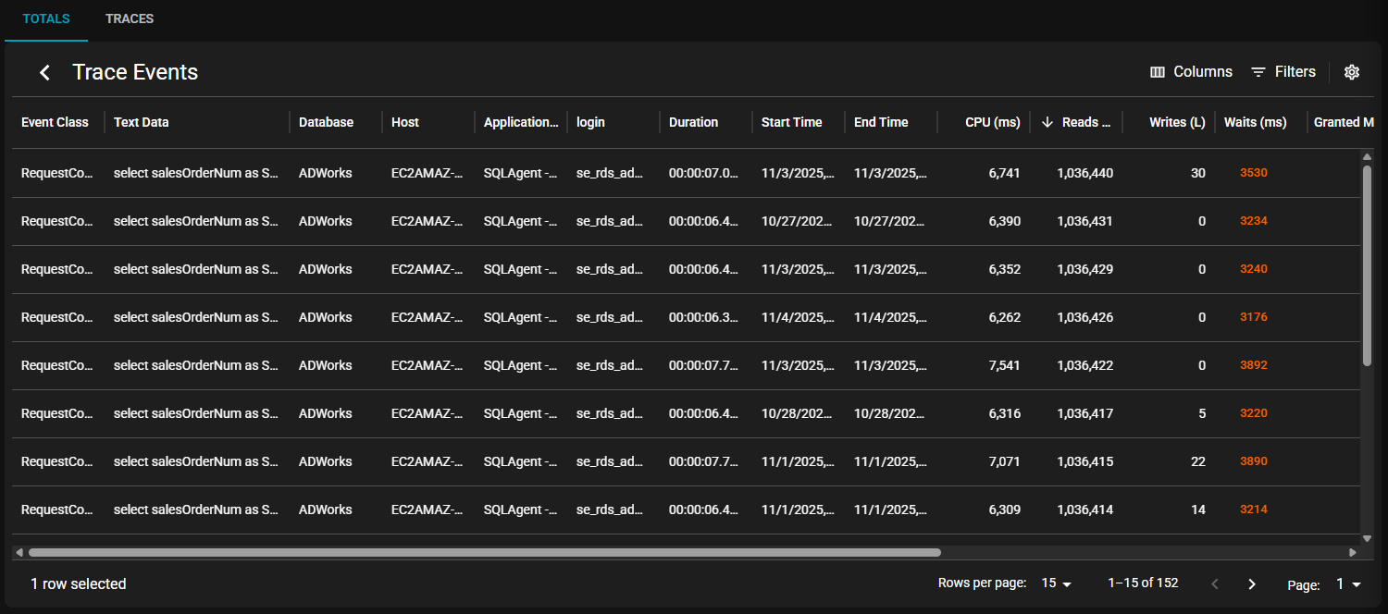Sort by CPU (ms) column header
This screenshot has height=614, width=1388.
992,122
